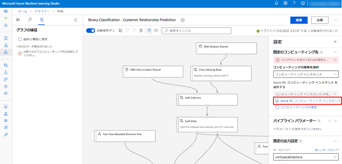Screen dimensions: 342x164
Task: Open Pipelines branch icon
Action: click(x=6, y=79)
